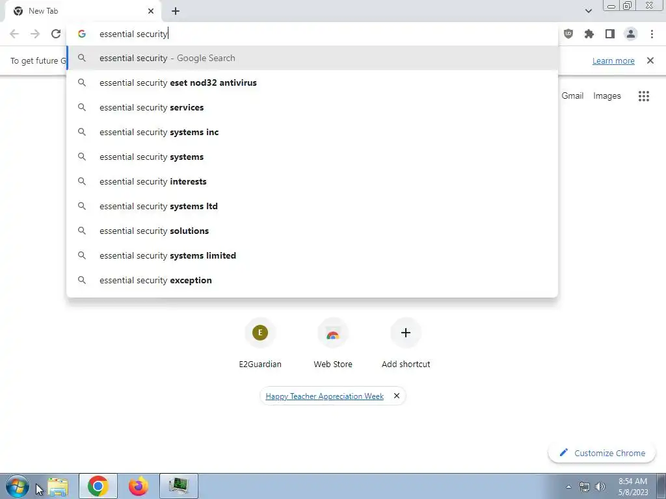Open the volume speaker tray icon

600,487
